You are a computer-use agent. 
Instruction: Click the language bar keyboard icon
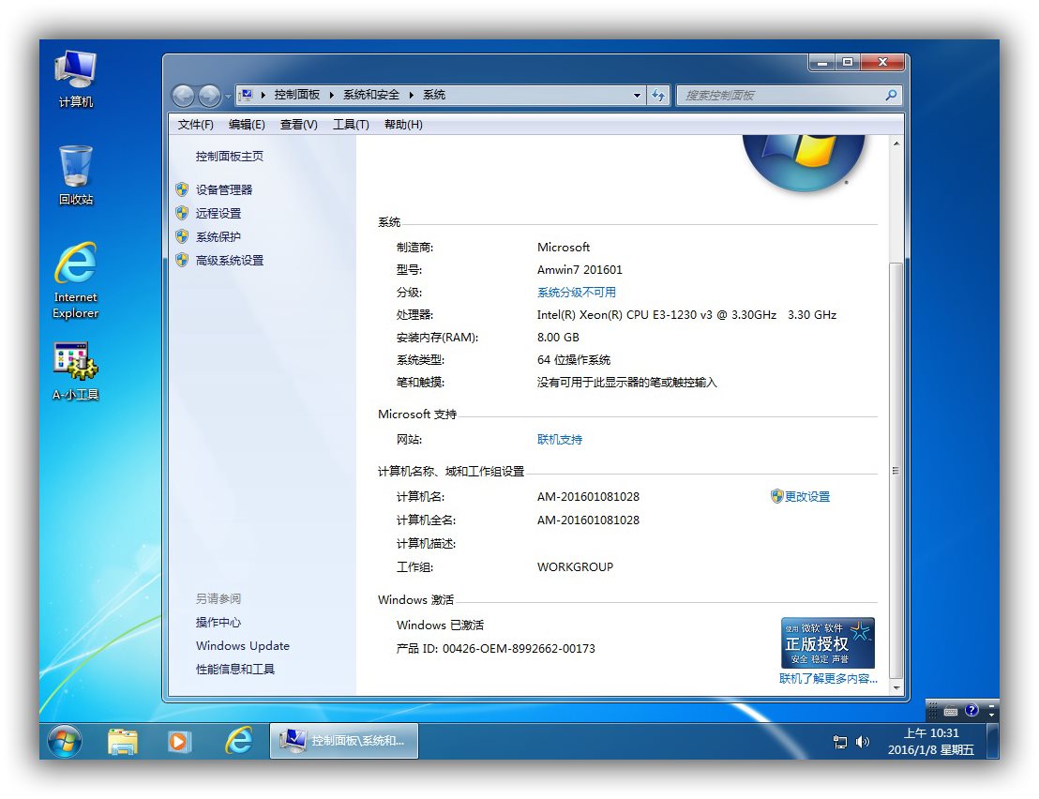point(951,711)
